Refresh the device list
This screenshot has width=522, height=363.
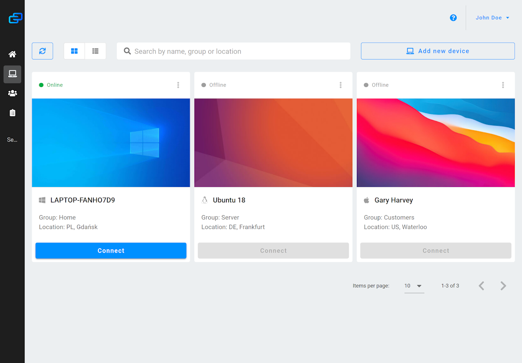coord(42,51)
